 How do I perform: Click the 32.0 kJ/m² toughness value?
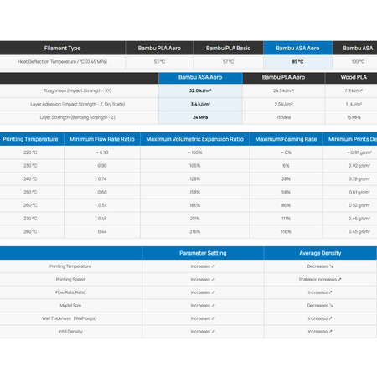click(200, 90)
